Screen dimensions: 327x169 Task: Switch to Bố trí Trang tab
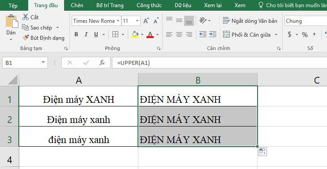110,5
